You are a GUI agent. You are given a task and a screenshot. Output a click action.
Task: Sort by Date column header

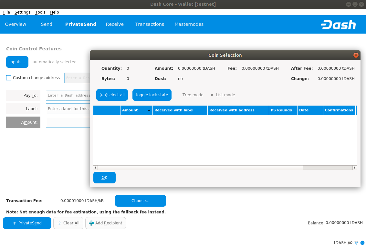[310, 110]
